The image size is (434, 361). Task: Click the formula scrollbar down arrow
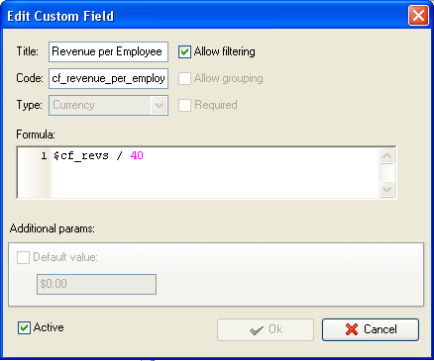pos(386,189)
